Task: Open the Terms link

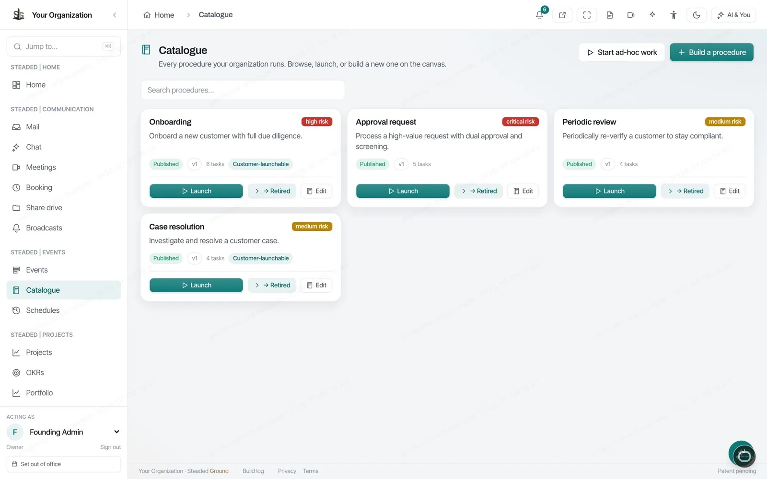Action: point(311,471)
